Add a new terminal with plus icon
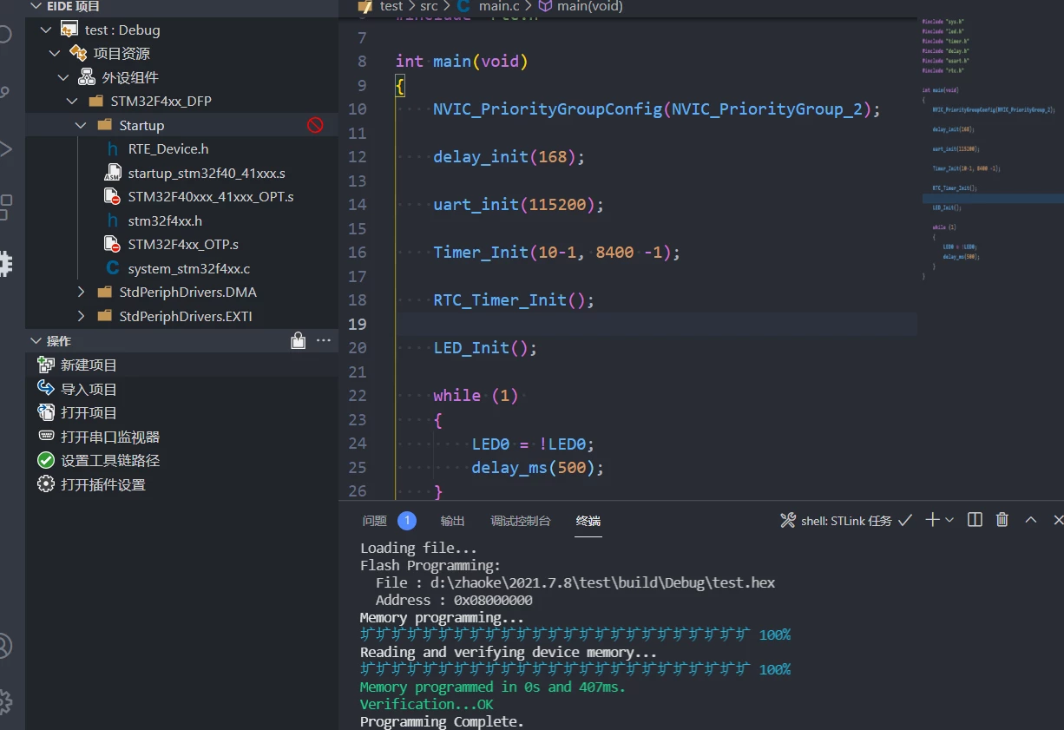This screenshot has height=730, width=1064. coord(932,520)
